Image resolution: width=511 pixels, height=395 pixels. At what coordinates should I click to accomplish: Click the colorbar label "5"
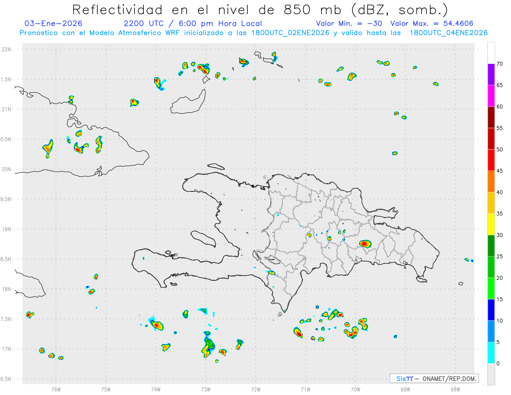coord(498,342)
